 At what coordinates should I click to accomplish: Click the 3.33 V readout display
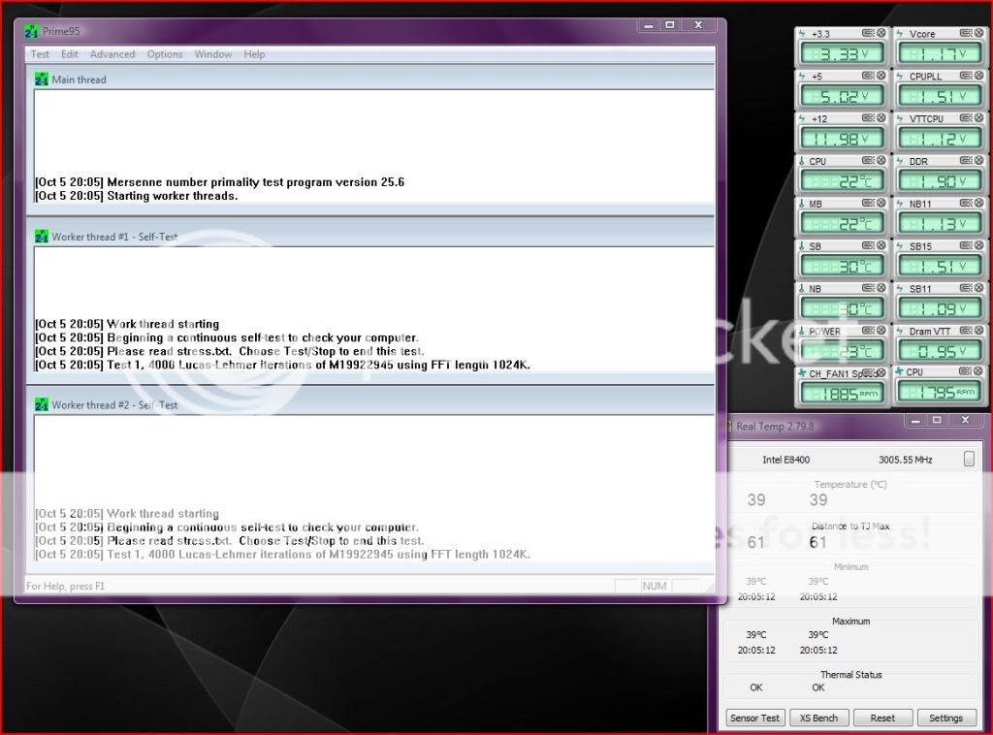pyautogui.click(x=842, y=53)
